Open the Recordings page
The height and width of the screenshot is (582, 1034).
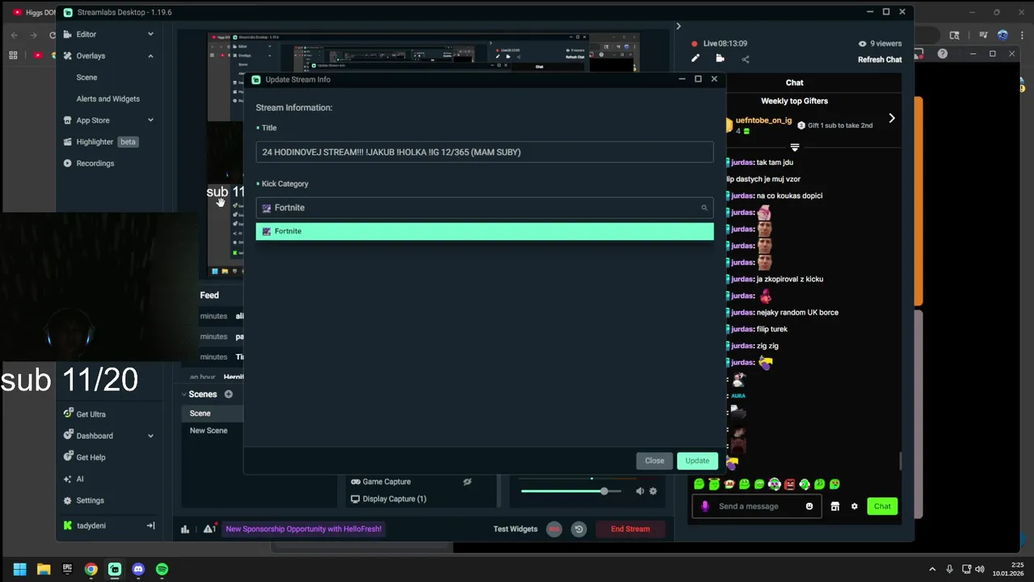pos(95,163)
